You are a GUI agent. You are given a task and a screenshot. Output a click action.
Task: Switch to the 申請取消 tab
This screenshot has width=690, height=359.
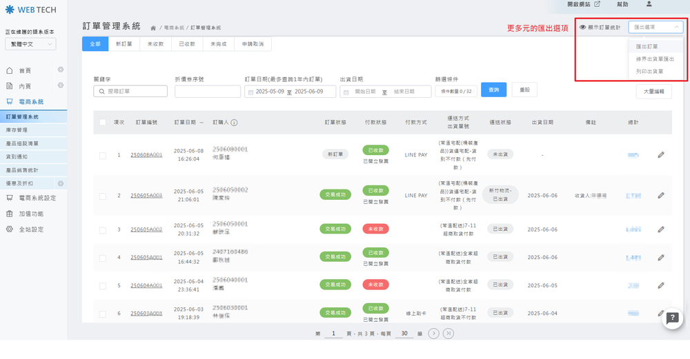tap(253, 44)
